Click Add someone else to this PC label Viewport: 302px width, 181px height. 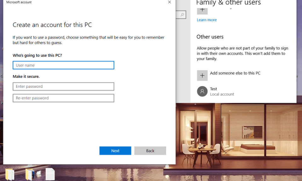tap(235, 73)
